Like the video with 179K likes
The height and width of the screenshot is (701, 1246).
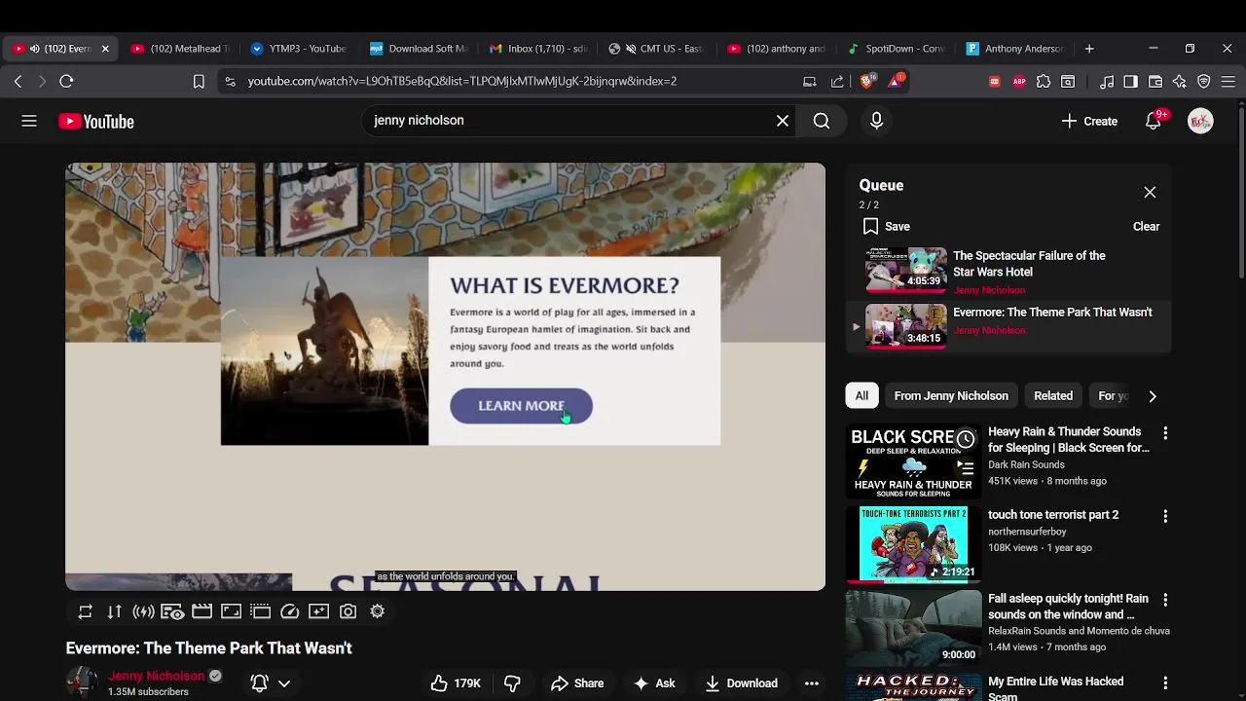click(456, 683)
